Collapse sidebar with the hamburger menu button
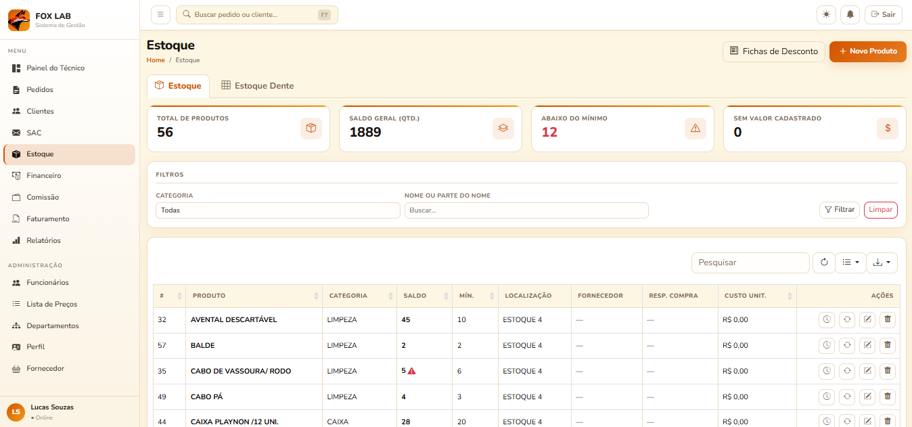This screenshot has width=912, height=427. pos(160,14)
